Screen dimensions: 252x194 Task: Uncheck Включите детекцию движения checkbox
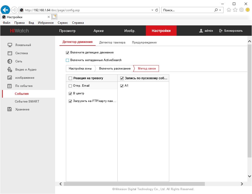68,53
